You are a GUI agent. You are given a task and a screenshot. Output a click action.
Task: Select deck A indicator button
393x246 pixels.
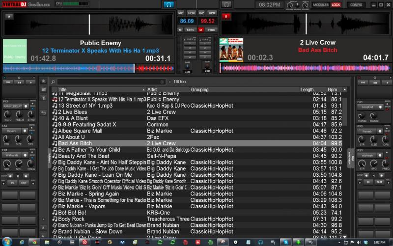[9, 17]
